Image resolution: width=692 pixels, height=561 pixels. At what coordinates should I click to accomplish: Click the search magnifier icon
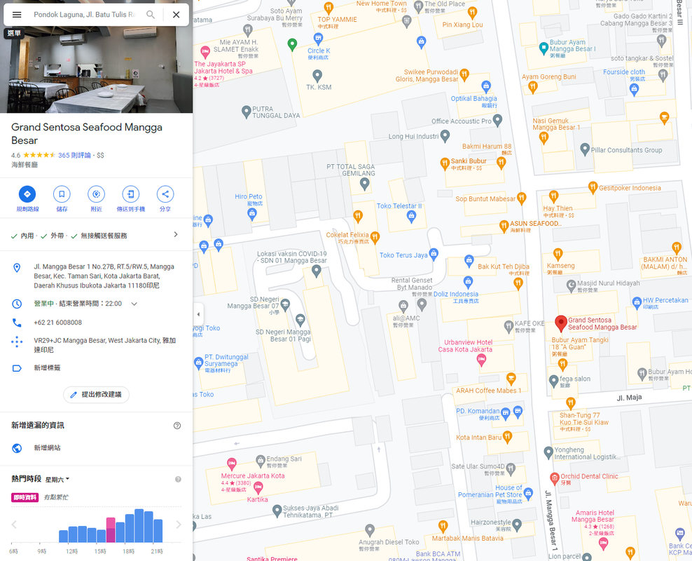(151, 15)
